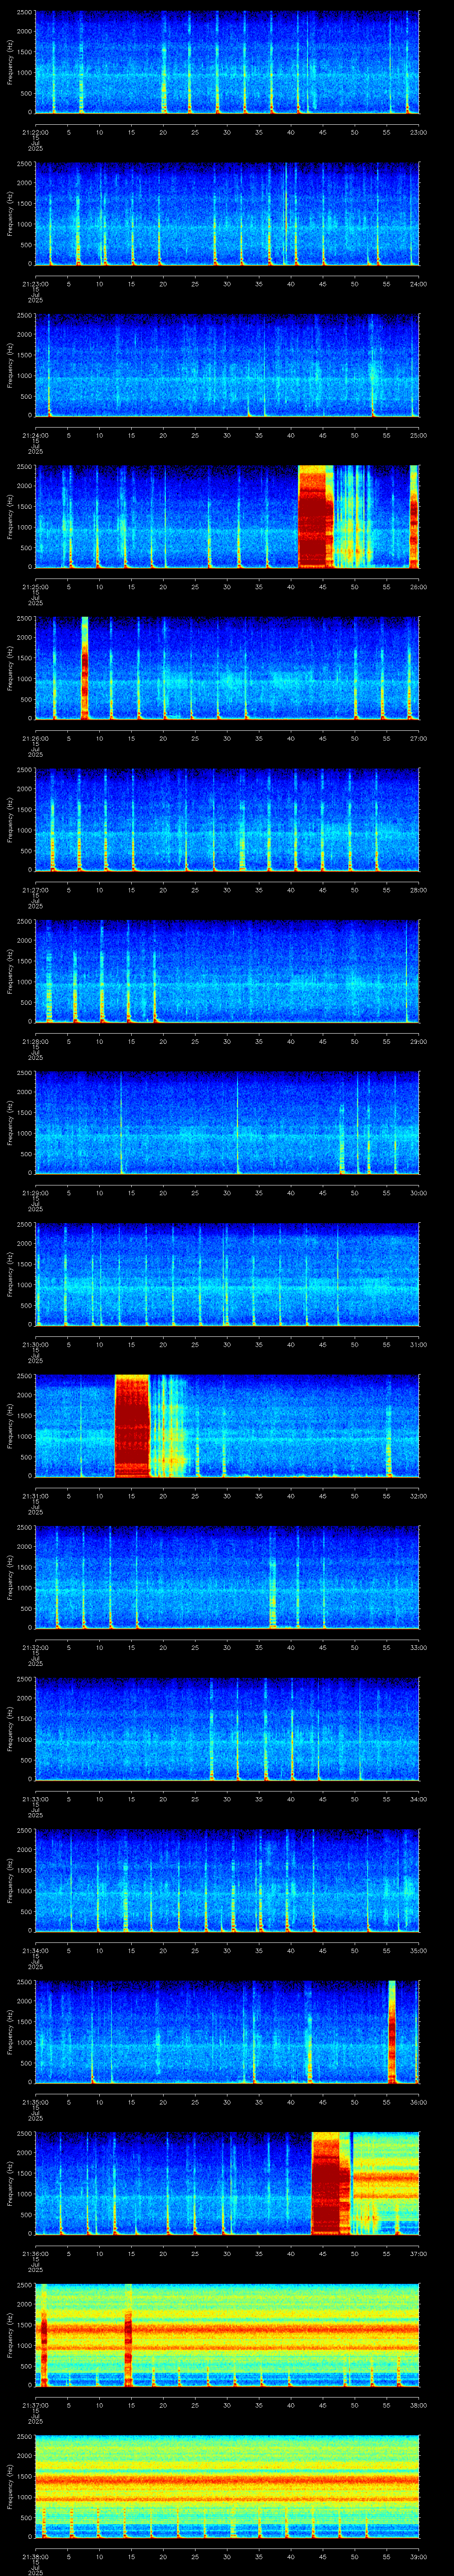Click the 21:29:00 start time label

click(x=35, y=1193)
